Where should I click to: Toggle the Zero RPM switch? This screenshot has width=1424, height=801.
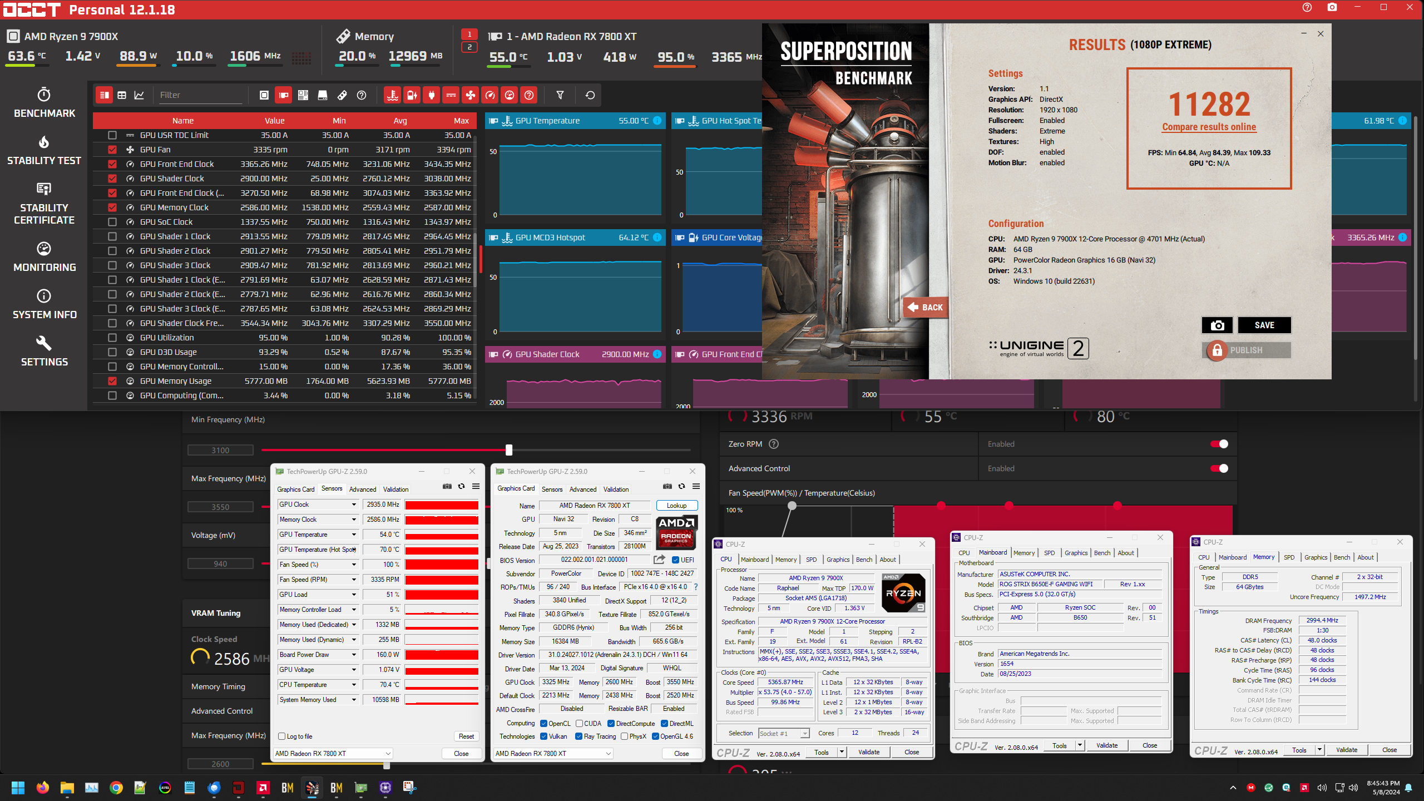[x=1219, y=444]
